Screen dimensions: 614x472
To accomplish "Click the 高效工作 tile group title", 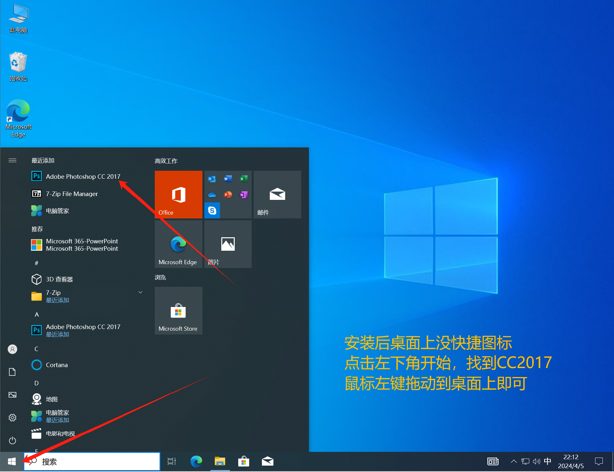I will pos(166,161).
